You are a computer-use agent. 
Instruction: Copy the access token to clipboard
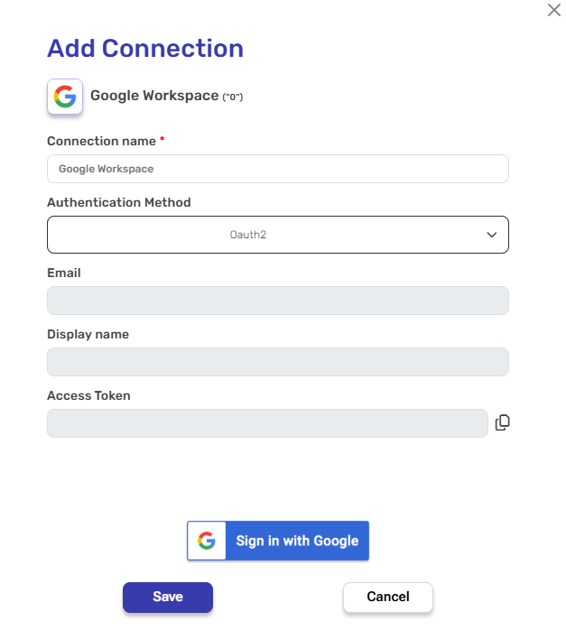coord(503,422)
